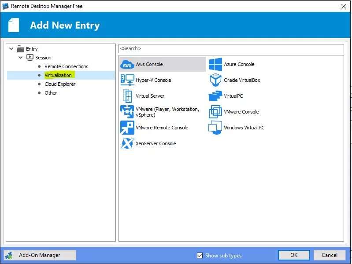
Task: Pick the XenServer Console X icon
Action: pos(127,143)
